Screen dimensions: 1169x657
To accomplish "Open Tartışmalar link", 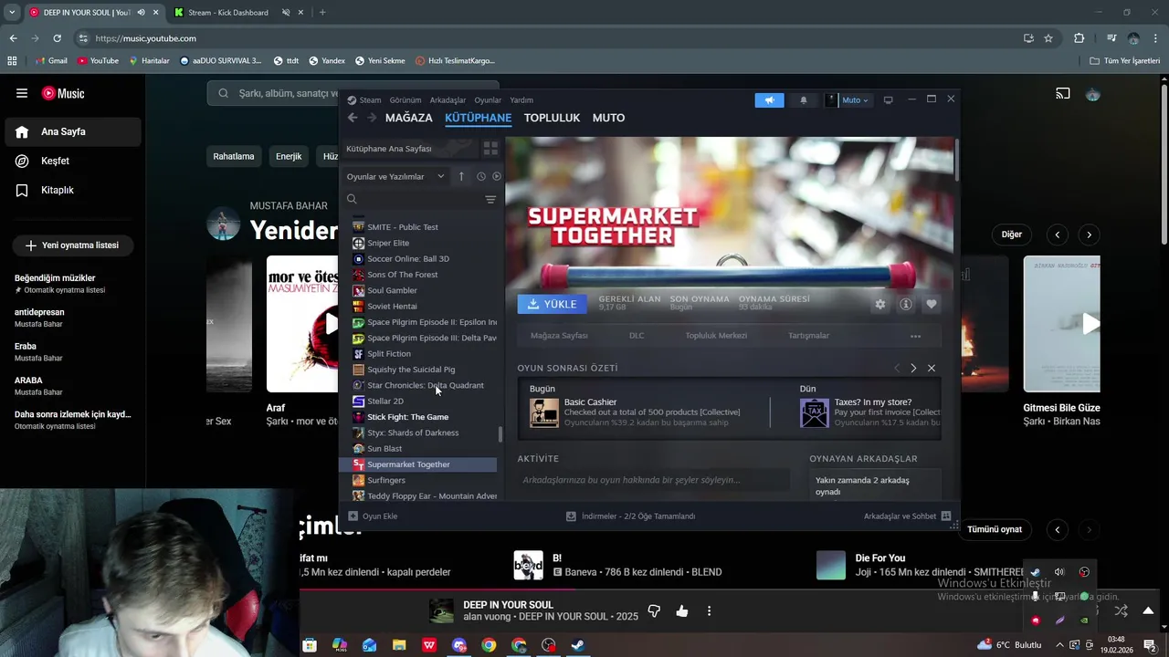I will (x=808, y=336).
